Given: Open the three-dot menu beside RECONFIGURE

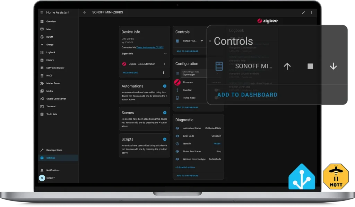Looking at the screenshot, I should [164, 73].
